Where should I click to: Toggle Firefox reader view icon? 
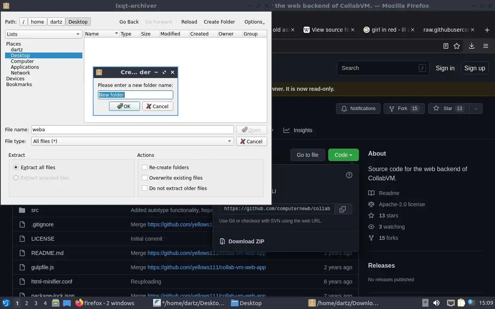tap(446, 46)
